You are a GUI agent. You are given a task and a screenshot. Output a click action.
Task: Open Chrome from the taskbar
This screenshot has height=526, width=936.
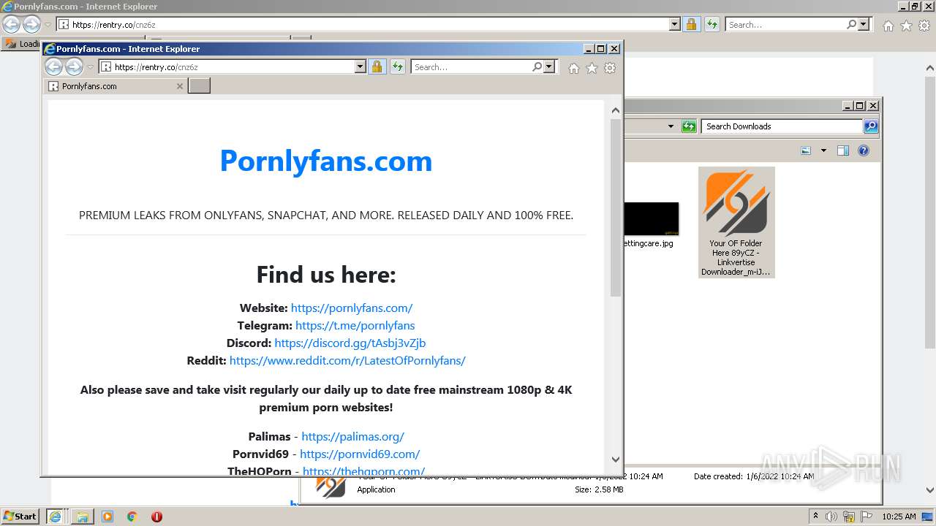click(x=132, y=517)
